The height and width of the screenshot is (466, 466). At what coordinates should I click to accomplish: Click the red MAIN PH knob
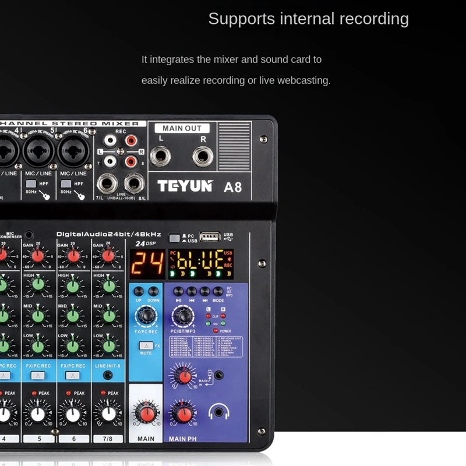point(183,414)
